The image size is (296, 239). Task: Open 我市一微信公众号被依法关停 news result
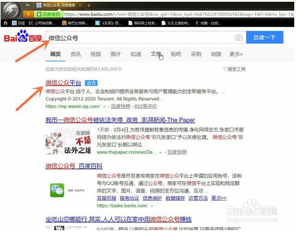pos(120,120)
